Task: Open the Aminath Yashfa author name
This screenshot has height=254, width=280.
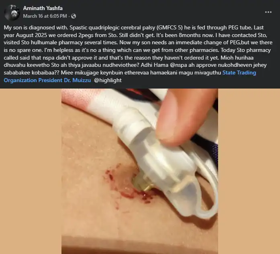Action: pos(43,8)
